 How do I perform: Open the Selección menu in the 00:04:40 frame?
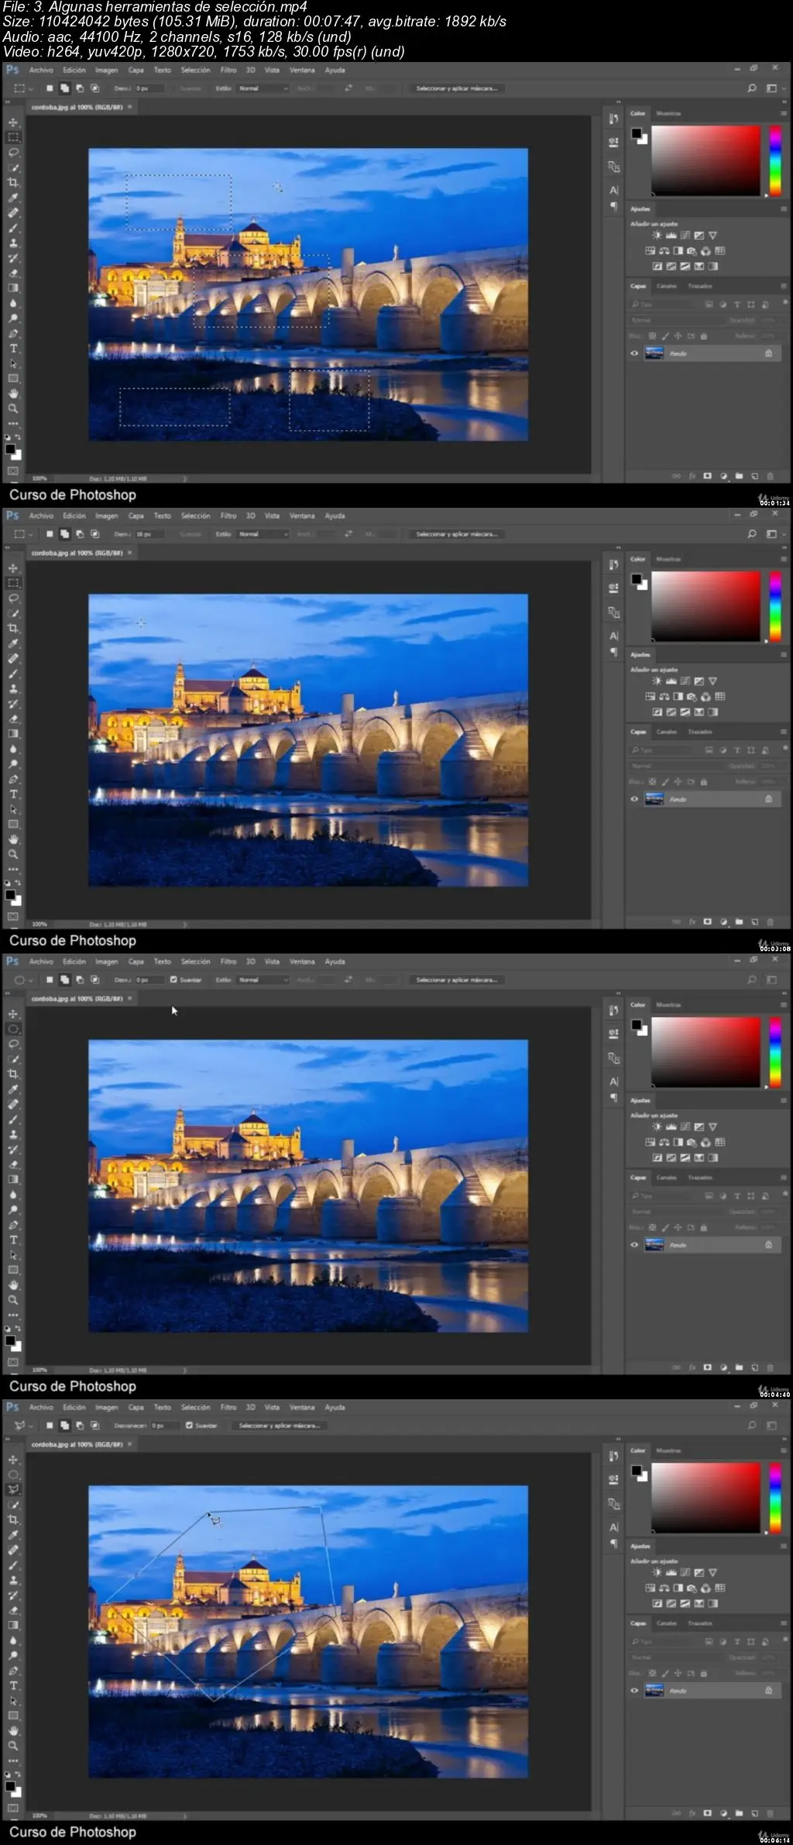196,961
